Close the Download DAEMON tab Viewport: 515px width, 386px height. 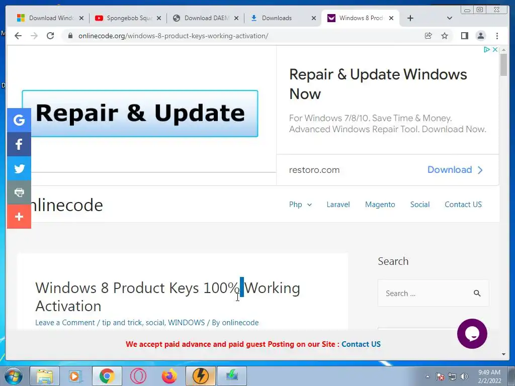click(236, 18)
